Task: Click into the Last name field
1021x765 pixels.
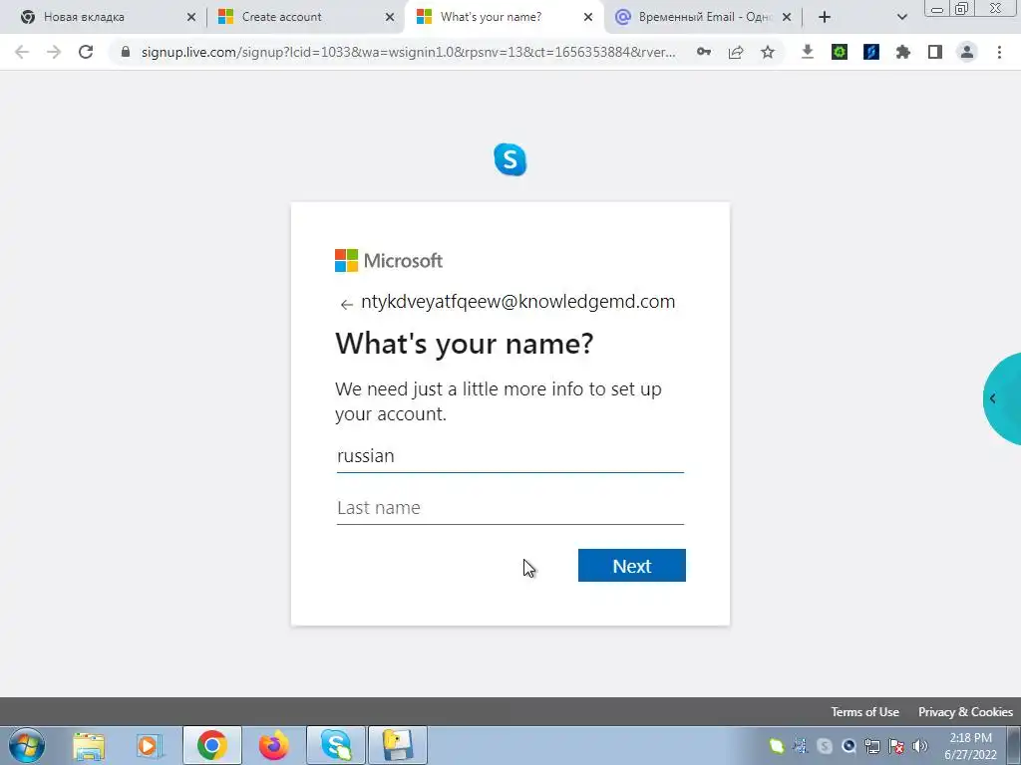Action: tap(510, 507)
